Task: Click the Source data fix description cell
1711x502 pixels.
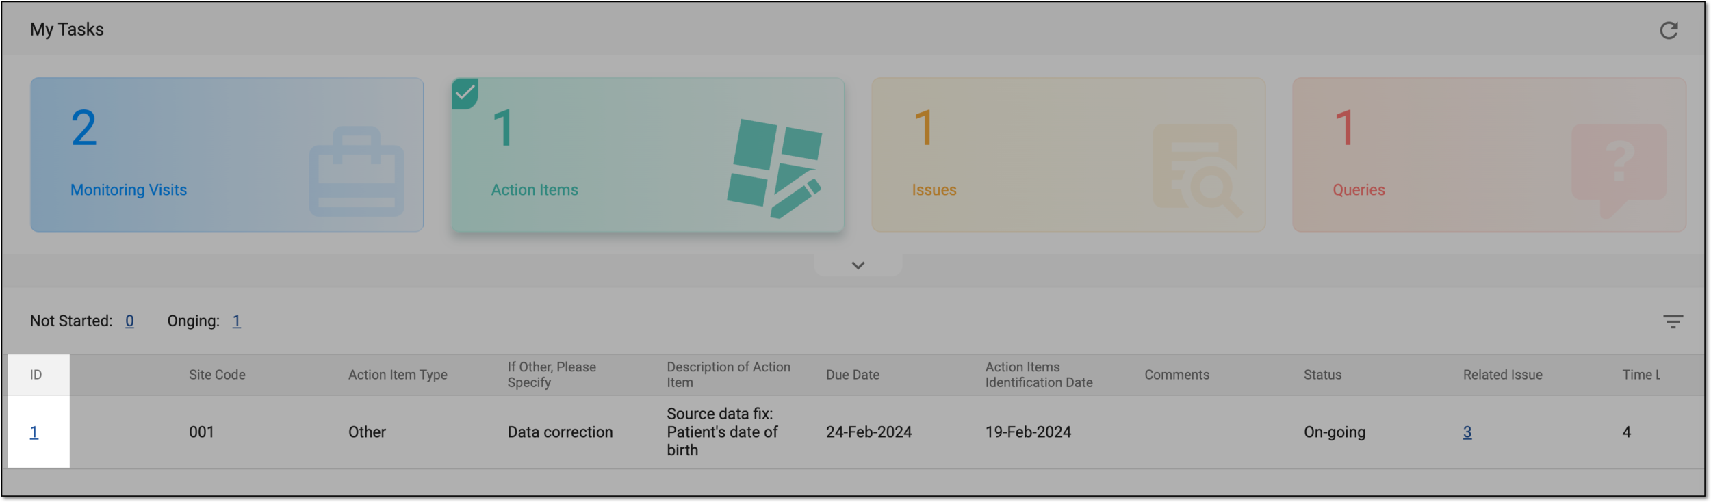Action: point(722,432)
